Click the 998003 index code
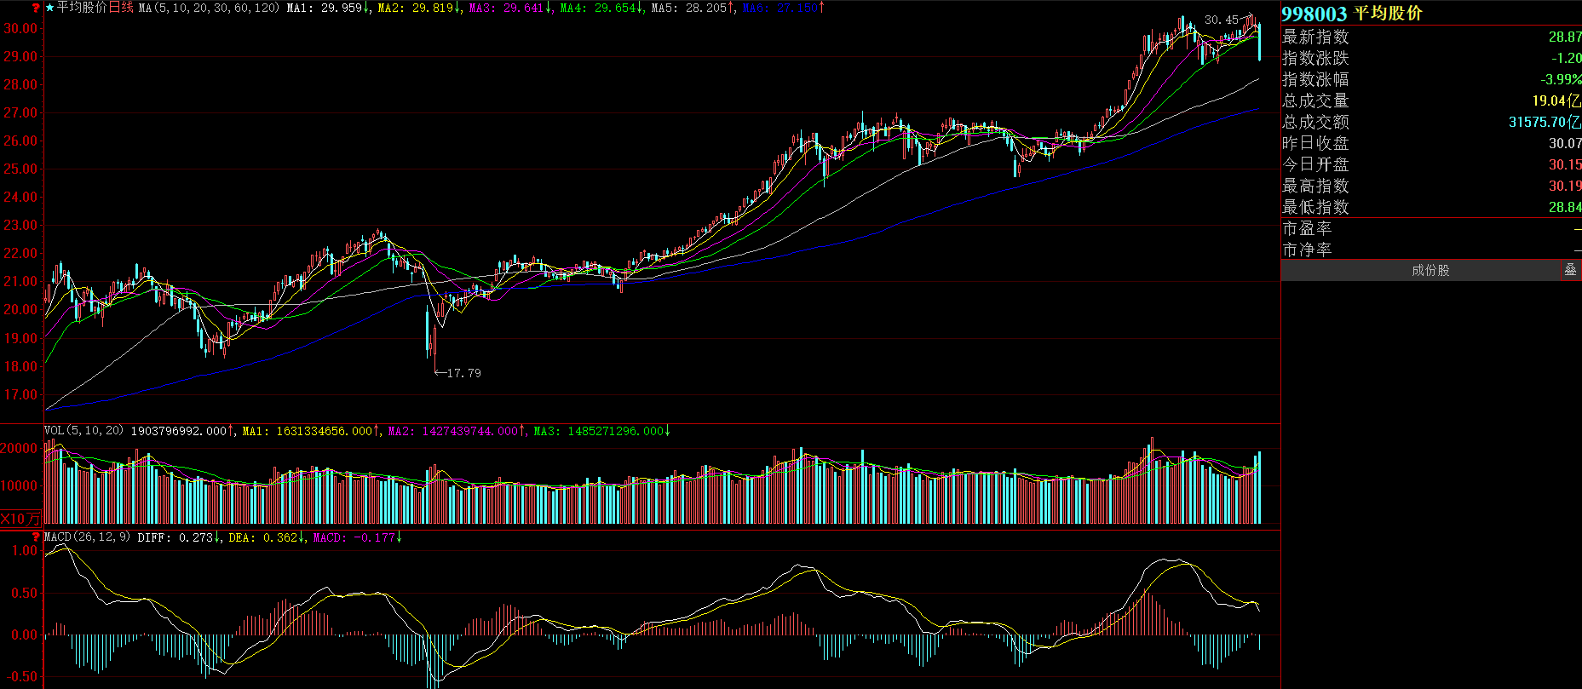The image size is (1582, 689). [1314, 14]
